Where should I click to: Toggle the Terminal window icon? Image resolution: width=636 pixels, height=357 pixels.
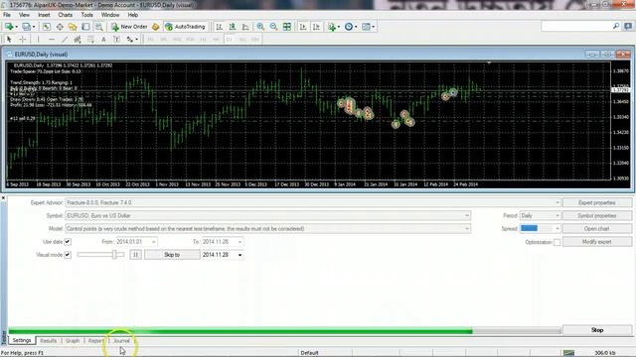[x=85, y=27]
